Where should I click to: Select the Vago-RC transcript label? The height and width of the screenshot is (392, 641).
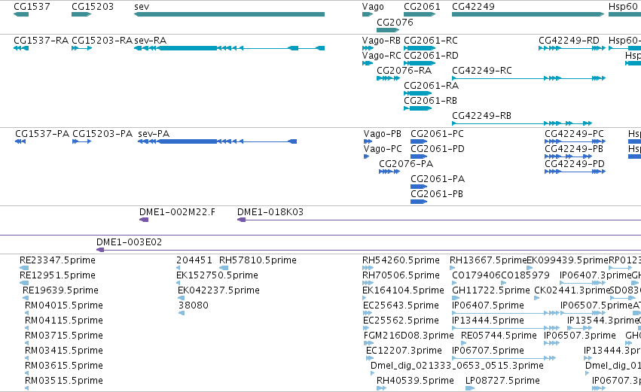point(381,56)
